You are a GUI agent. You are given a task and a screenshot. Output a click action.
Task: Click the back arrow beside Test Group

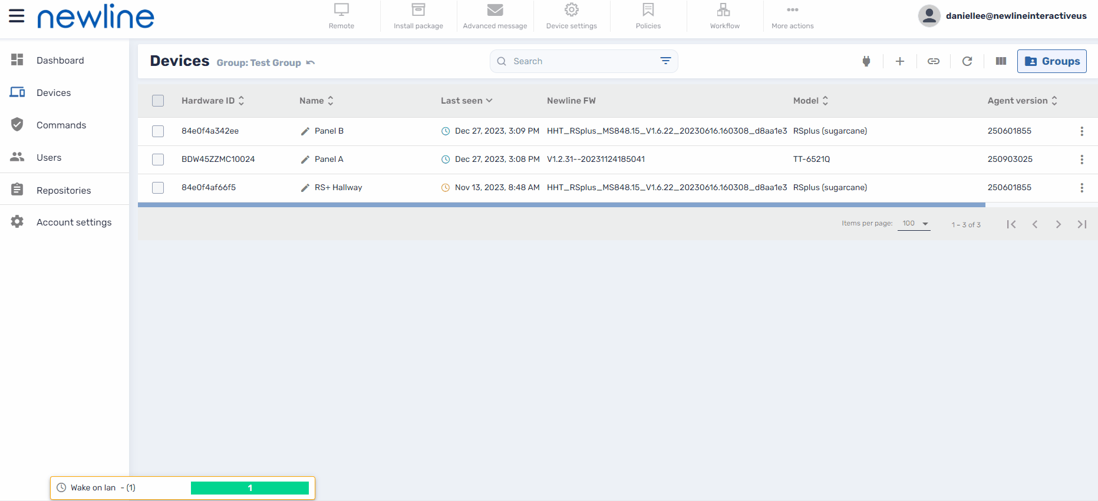pyautogui.click(x=311, y=62)
